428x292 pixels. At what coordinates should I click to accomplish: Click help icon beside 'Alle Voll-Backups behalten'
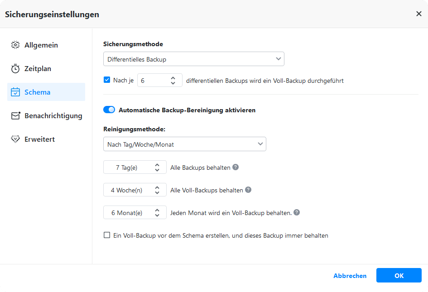pos(248,190)
